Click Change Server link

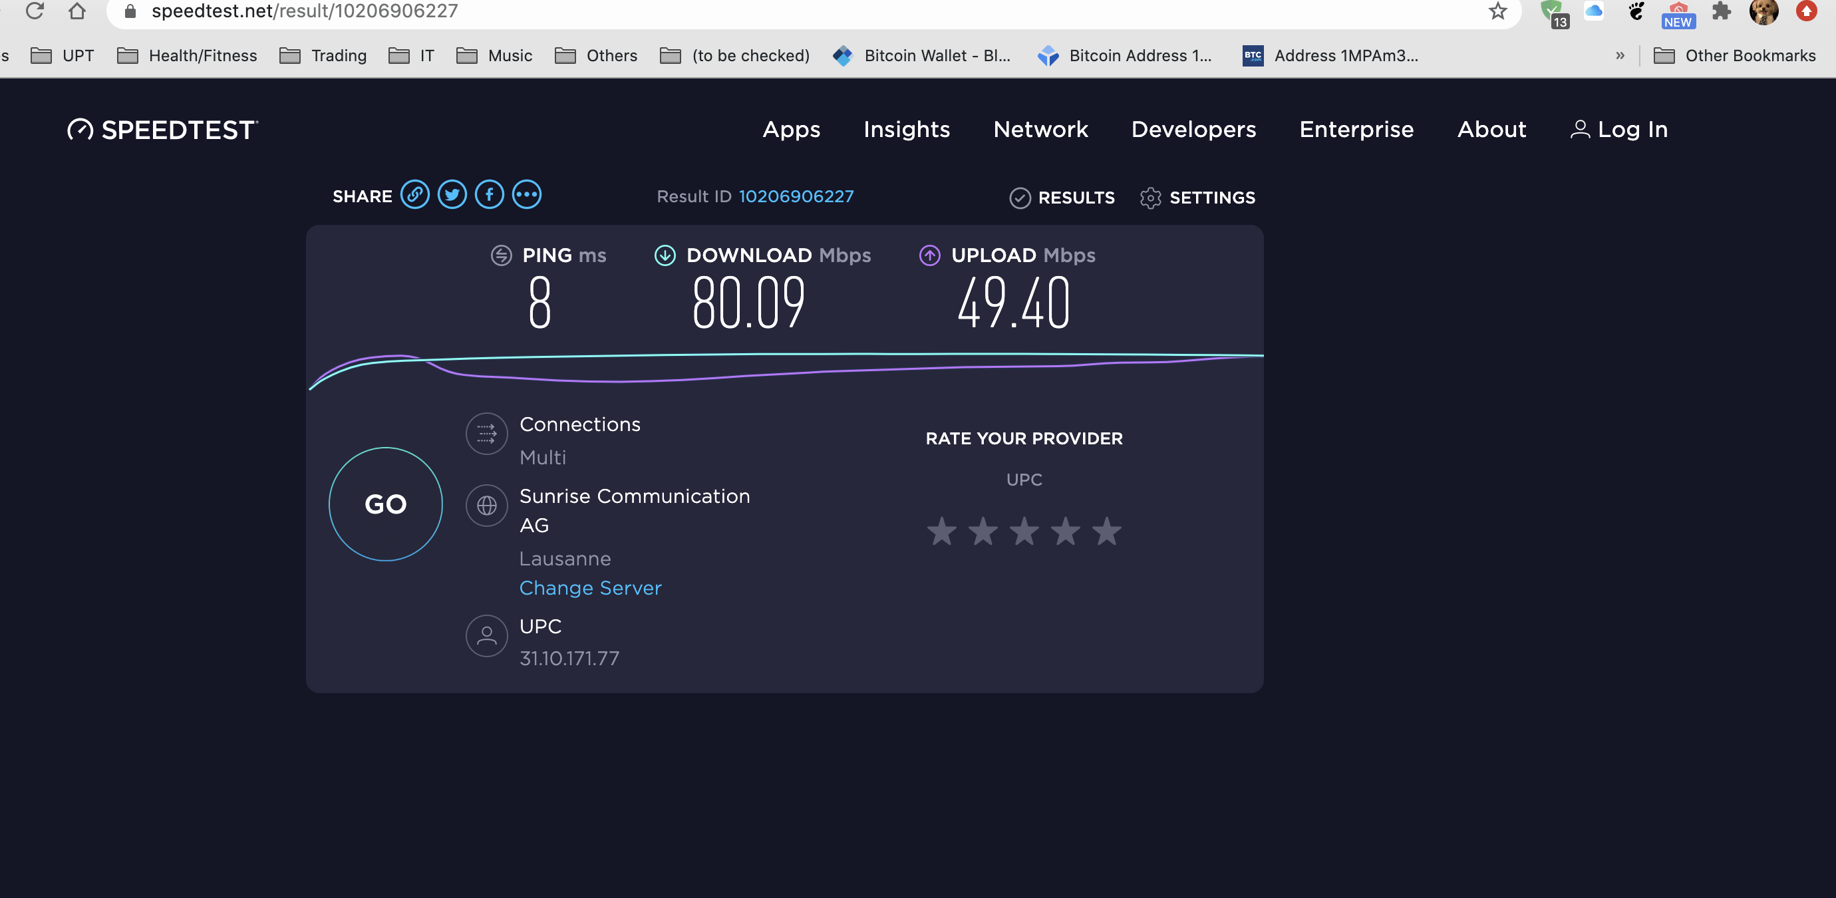590,588
